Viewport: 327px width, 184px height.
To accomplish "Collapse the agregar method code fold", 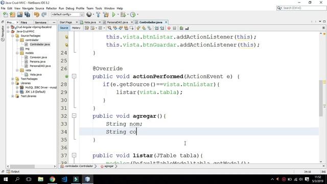I will click(74, 116).
